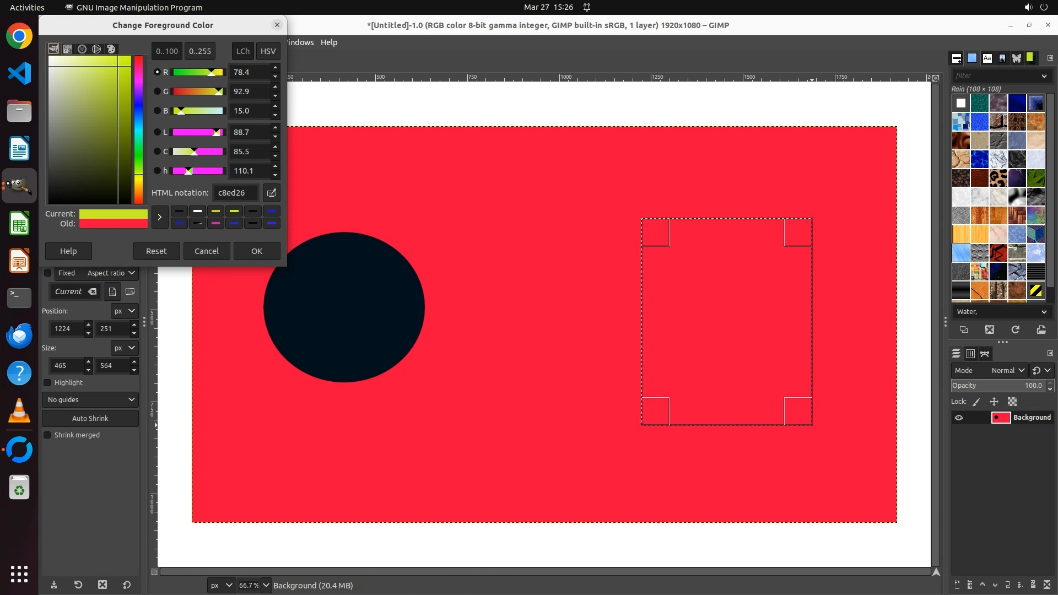Click the refresh patterns icon

tap(1015, 329)
